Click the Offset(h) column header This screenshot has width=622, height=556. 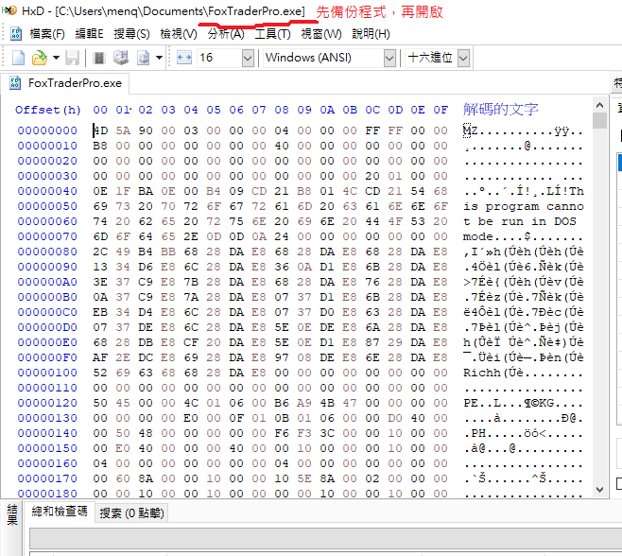47,110
